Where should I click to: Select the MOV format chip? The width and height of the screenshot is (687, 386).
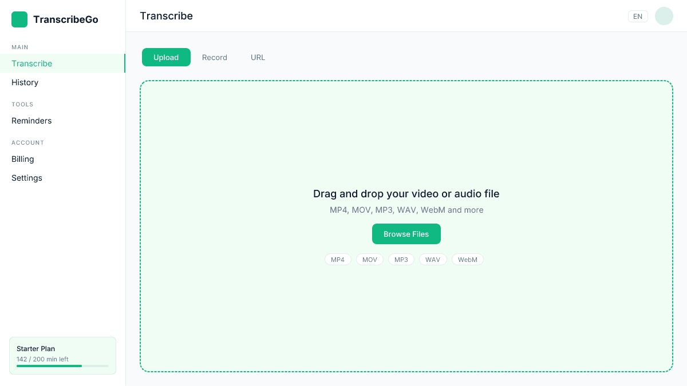tap(369, 259)
